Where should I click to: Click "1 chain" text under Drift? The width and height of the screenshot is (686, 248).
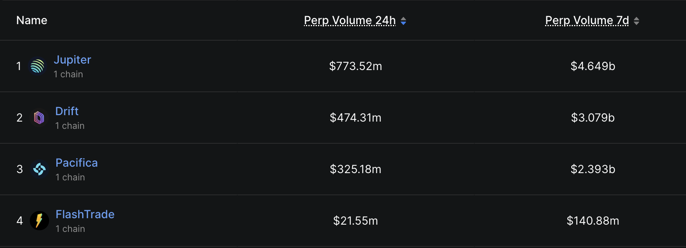(x=70, y=126)
